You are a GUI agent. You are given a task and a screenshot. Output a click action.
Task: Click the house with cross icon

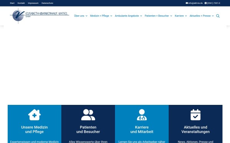click(x=34, y=115)
